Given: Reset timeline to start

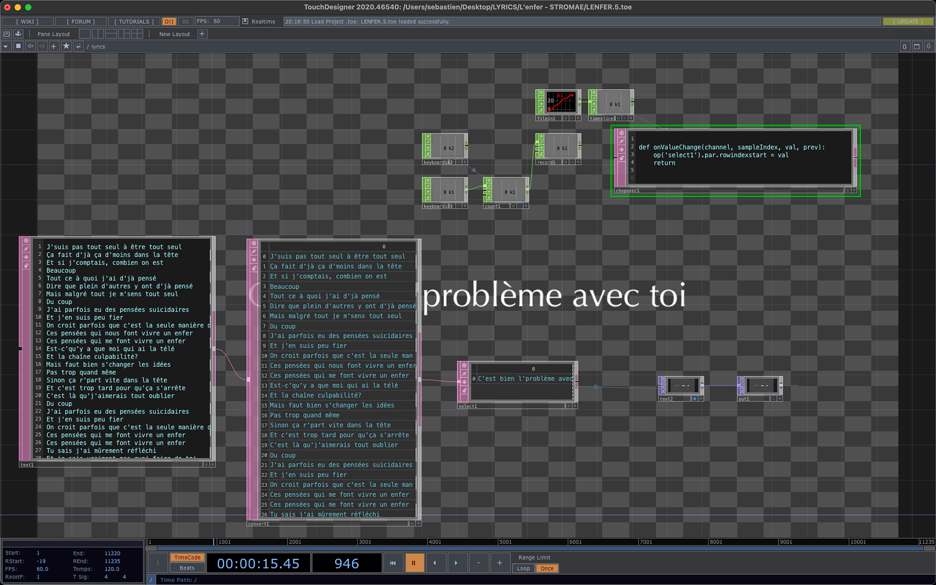Looking at the screenshot, I should [393, 563].
